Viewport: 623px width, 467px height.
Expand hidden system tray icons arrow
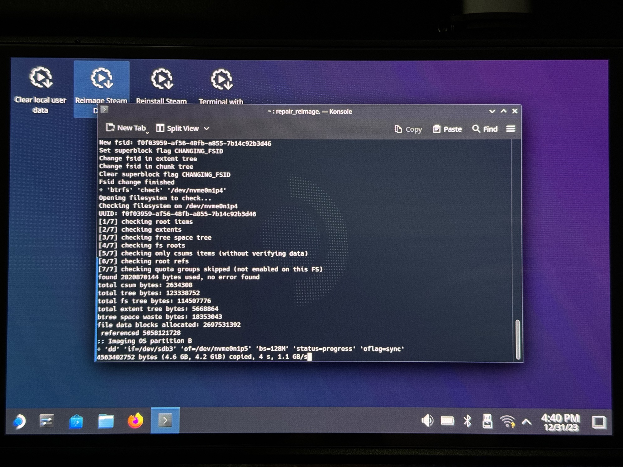pyautogui.click(x=526, y=422)
